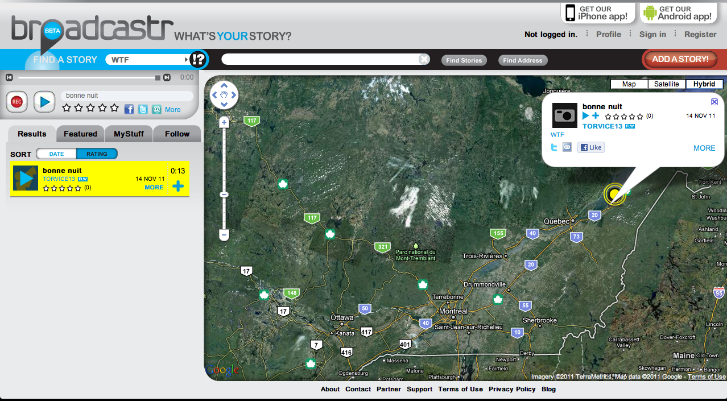This screenshot has width=727, height=401.
Task: Pan the map left with arrow control
Action: tap(214, 95)
